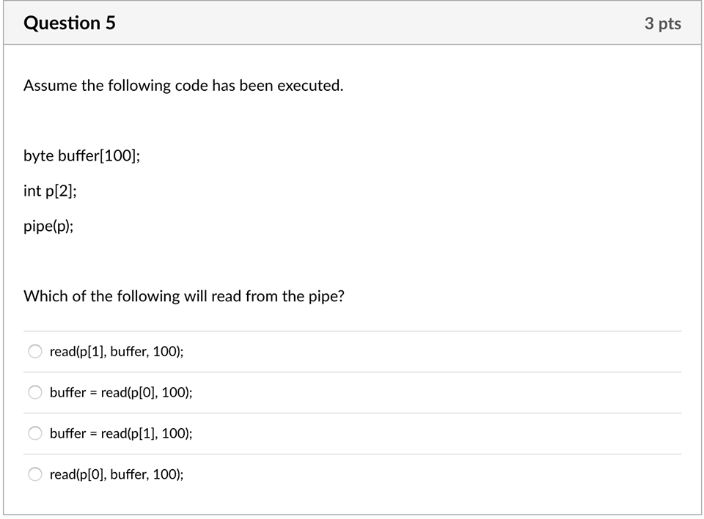The height and width of the screenshot is (519, 704).
Task: Click the "Question 5" heading
Action: tap(70, 23)
